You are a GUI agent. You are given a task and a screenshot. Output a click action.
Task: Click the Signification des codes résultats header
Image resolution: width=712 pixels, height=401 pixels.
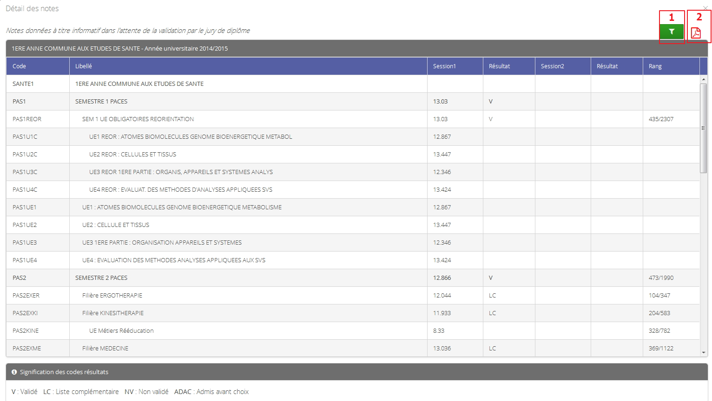pos(64,372)
